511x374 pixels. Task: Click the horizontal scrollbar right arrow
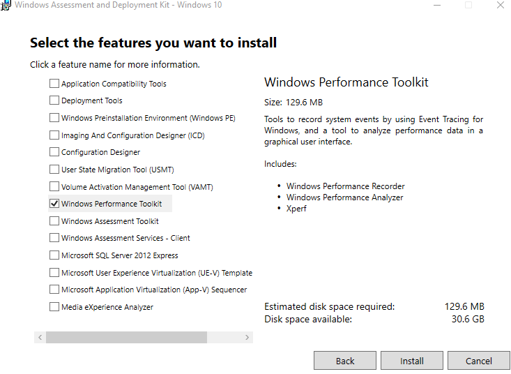(247, 338)
